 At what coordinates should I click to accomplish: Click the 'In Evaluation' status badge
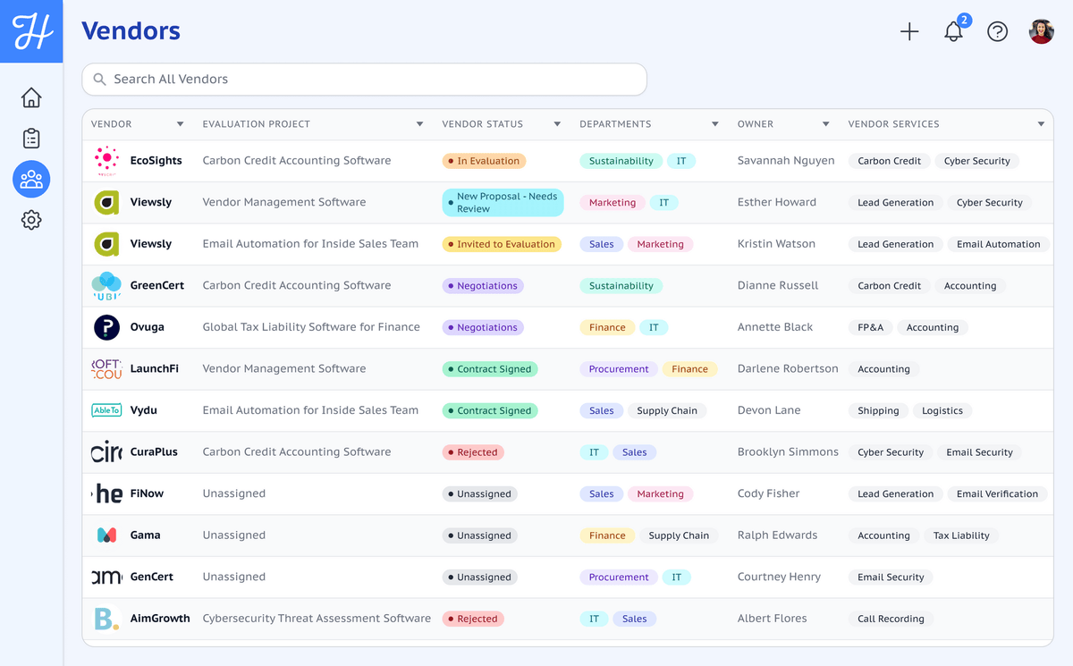[x=484, y=161]
